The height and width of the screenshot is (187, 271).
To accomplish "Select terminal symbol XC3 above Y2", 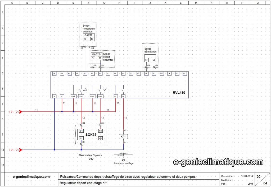I will pos(100,125).
